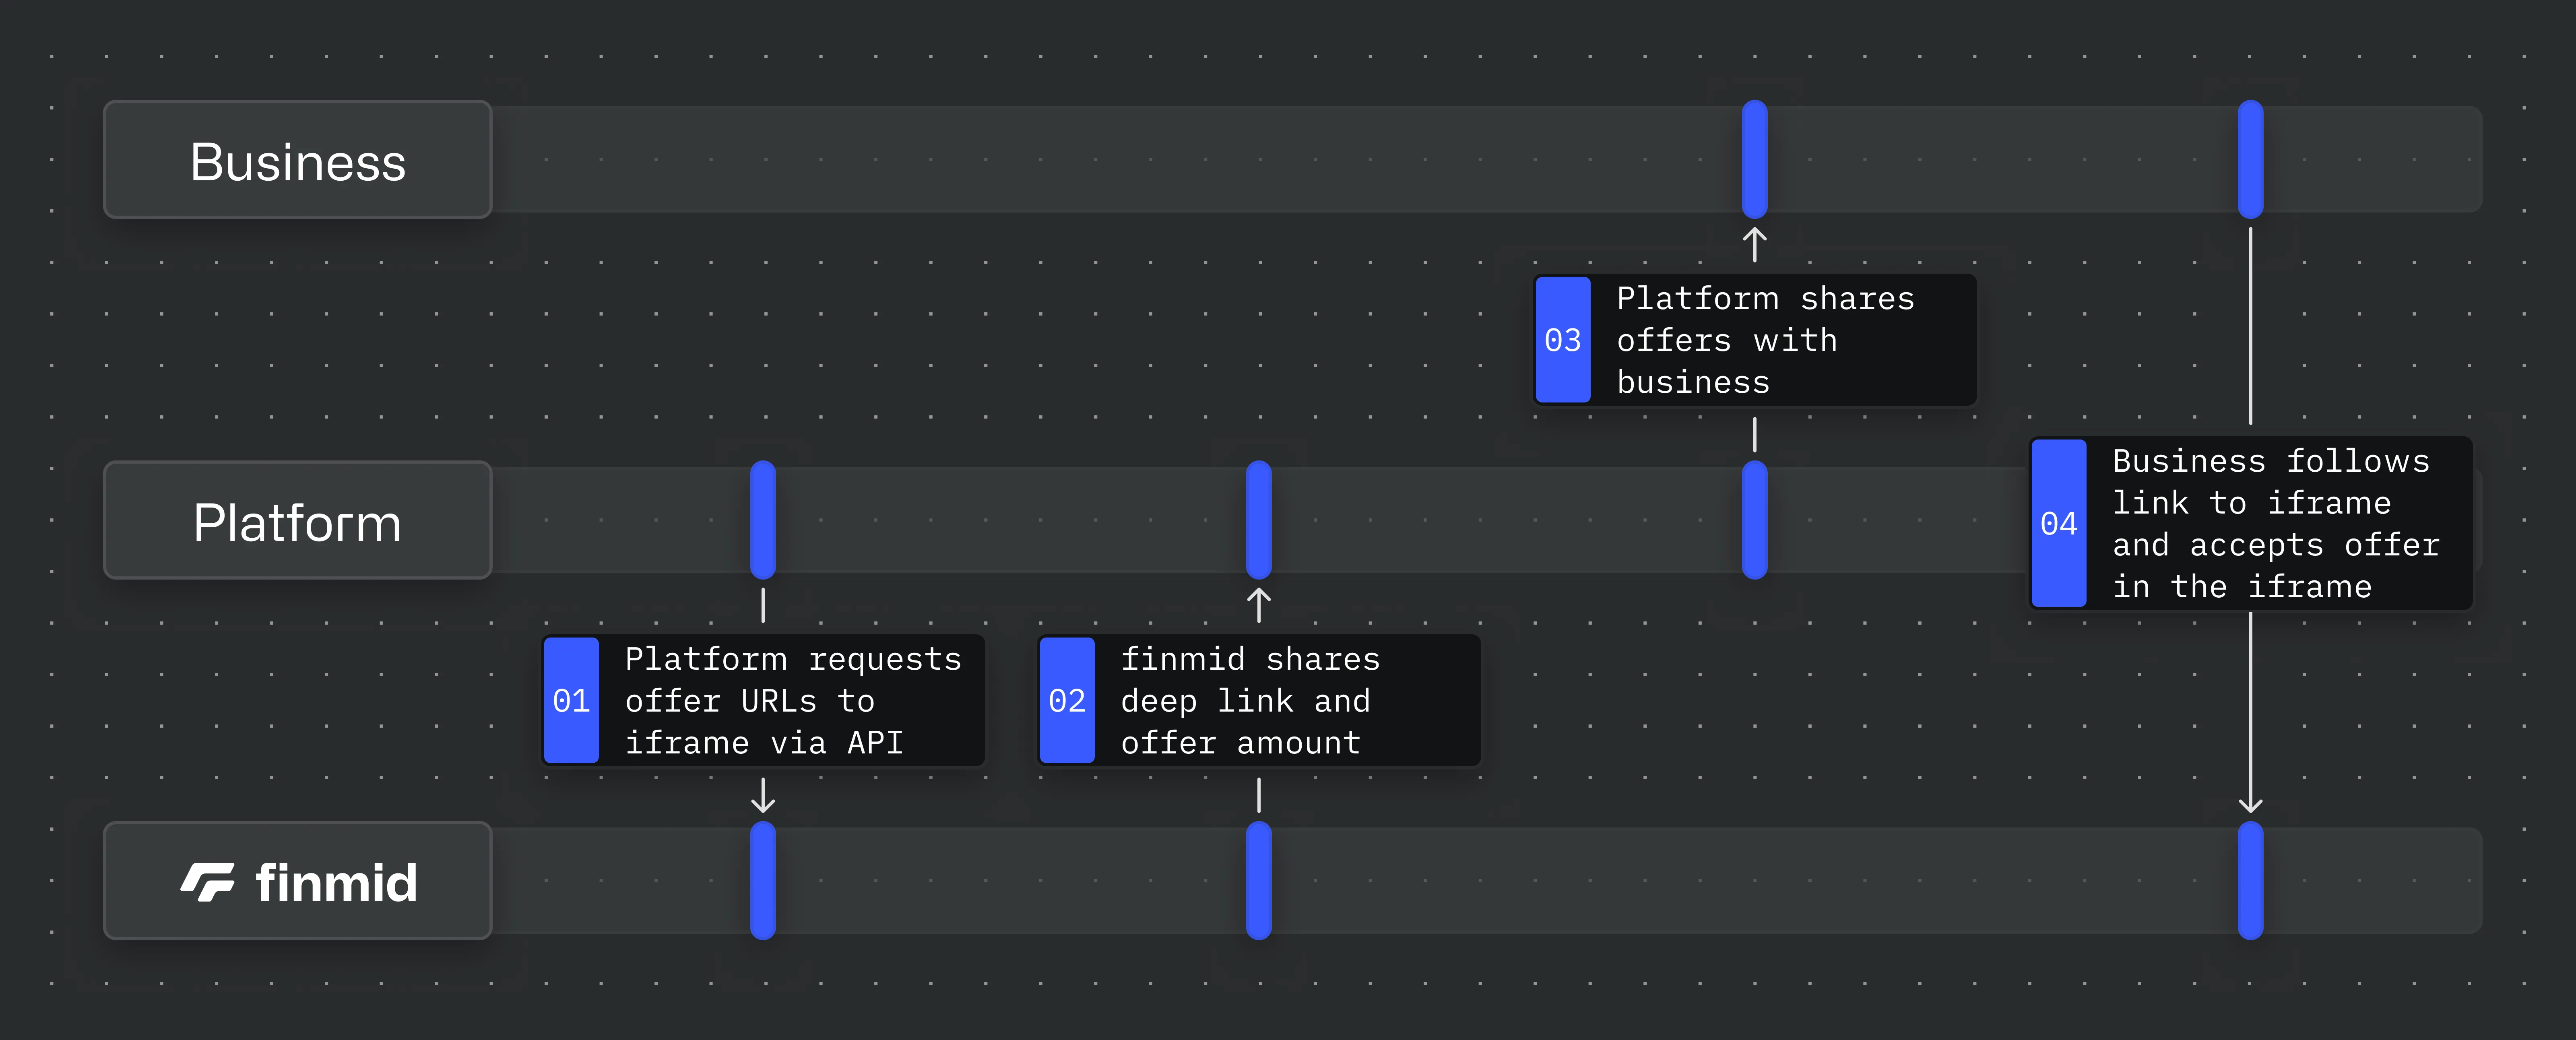Click the arrow pointing down to finmid from step 01
This screenshot has height=1040, width=2576.
coord(763,801)
